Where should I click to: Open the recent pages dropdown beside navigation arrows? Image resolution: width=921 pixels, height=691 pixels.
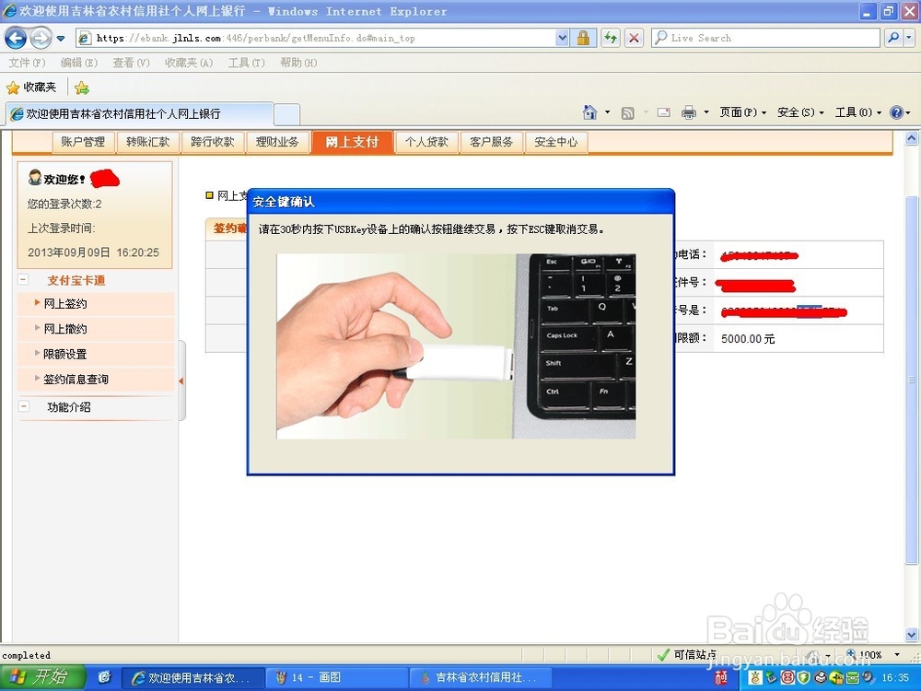pos(61,39)
